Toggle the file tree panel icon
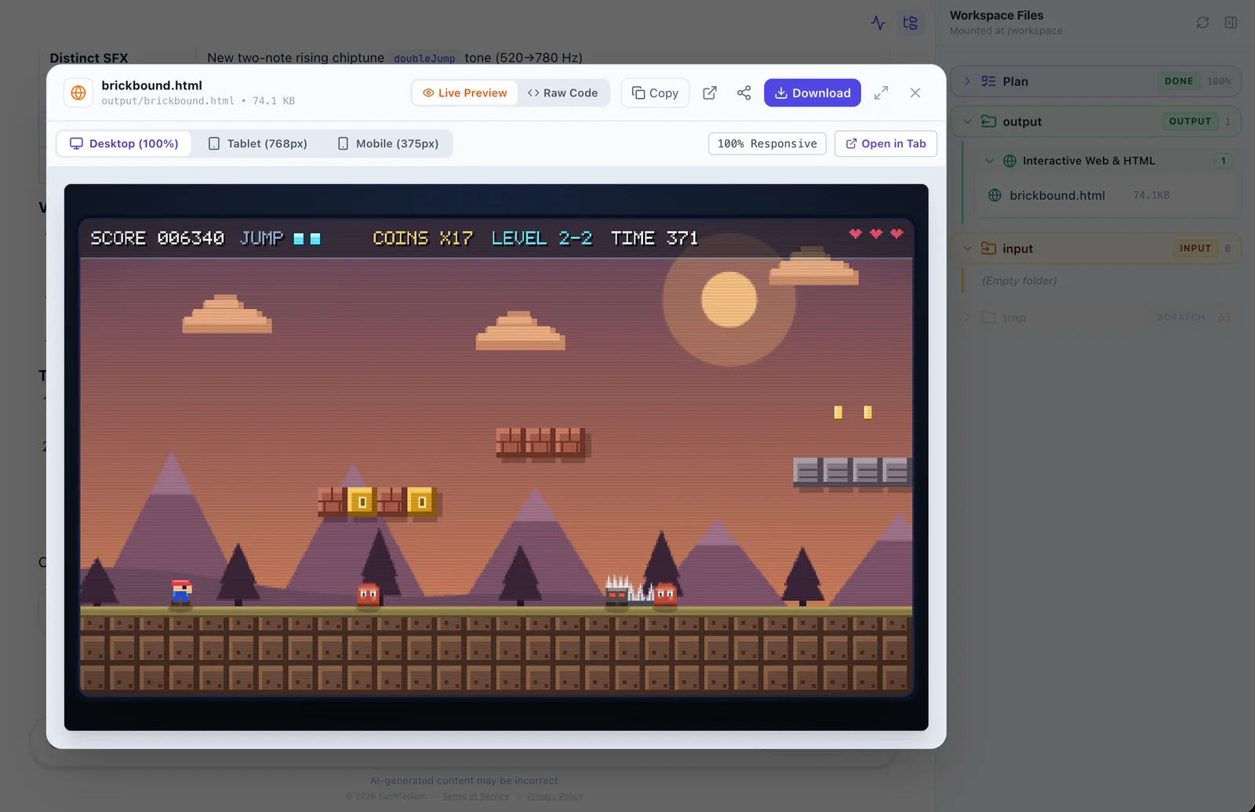The height and width of the screenshot is (812, 1255). click(x=910, y=23)
